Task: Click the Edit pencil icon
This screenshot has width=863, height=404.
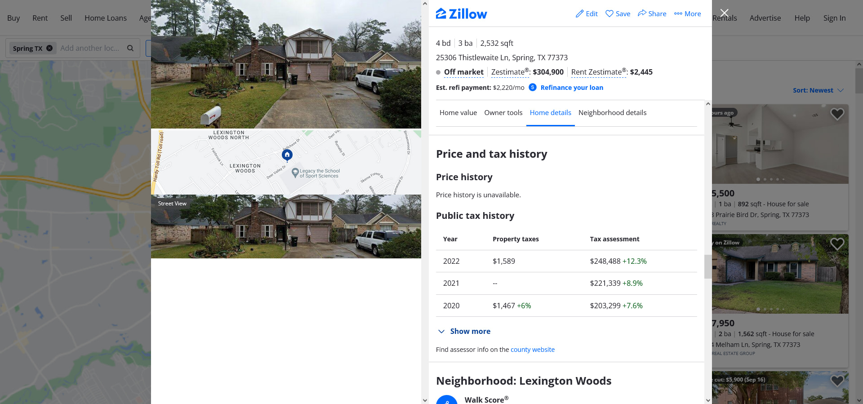Action: tap(580, 14)
